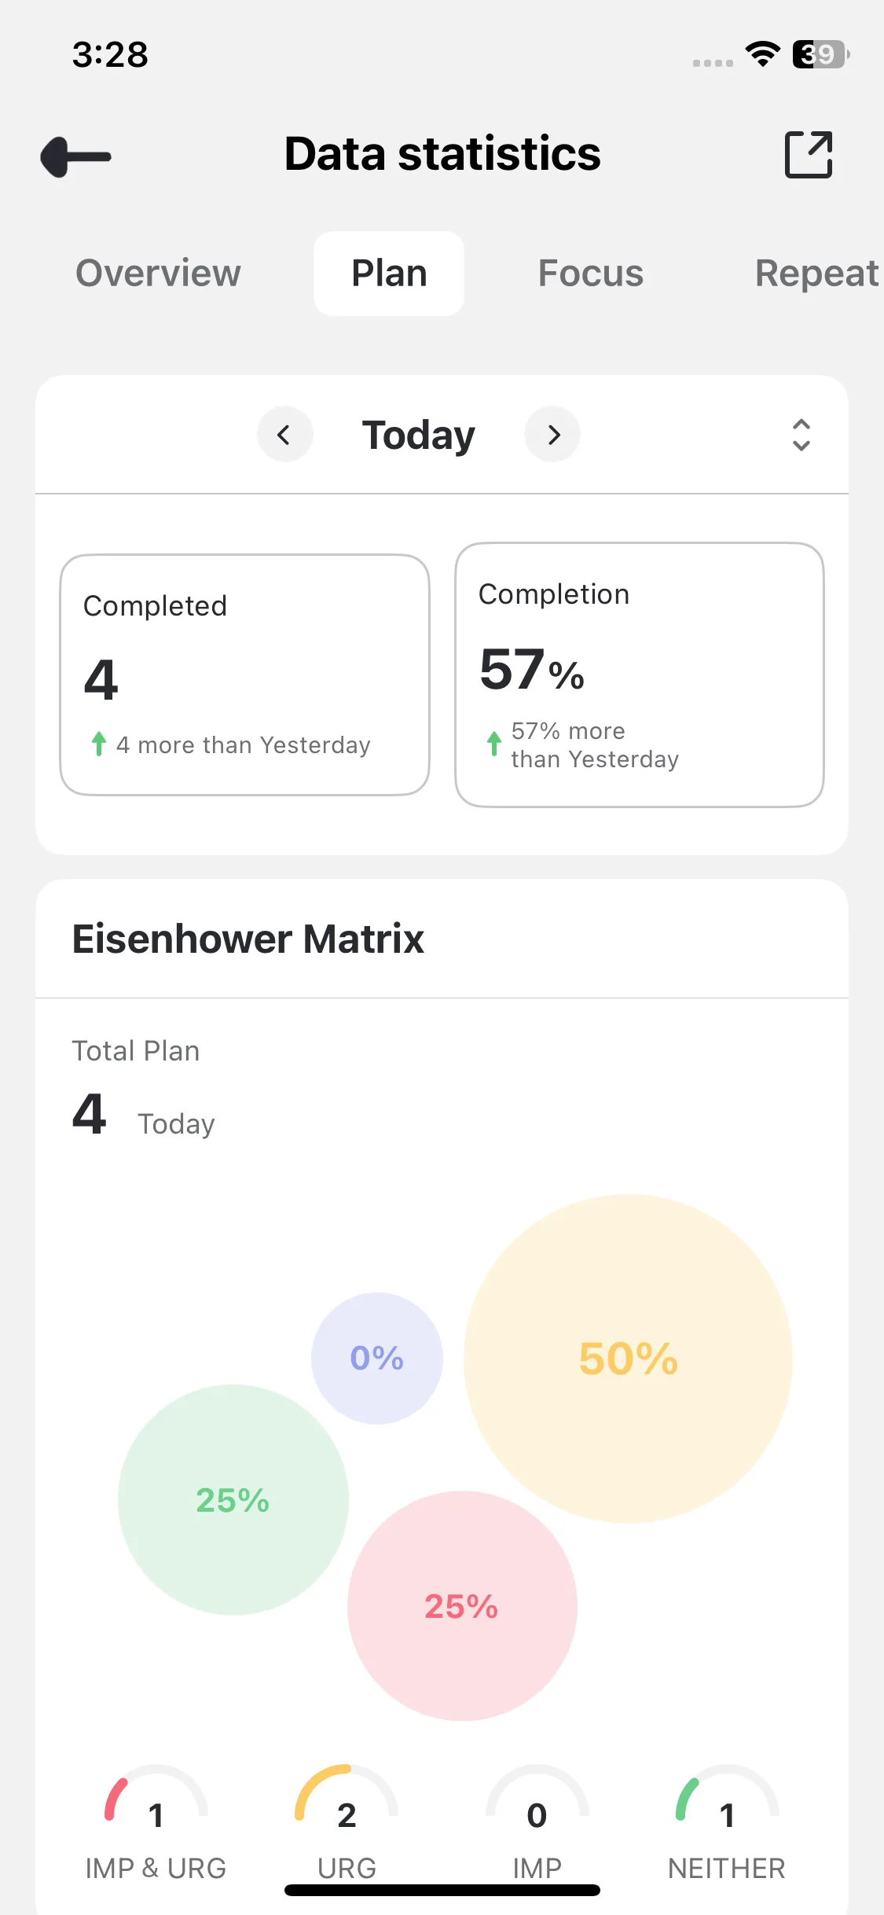Switch to the Repeat tab

pyautogui.click(x=816, y=274)
